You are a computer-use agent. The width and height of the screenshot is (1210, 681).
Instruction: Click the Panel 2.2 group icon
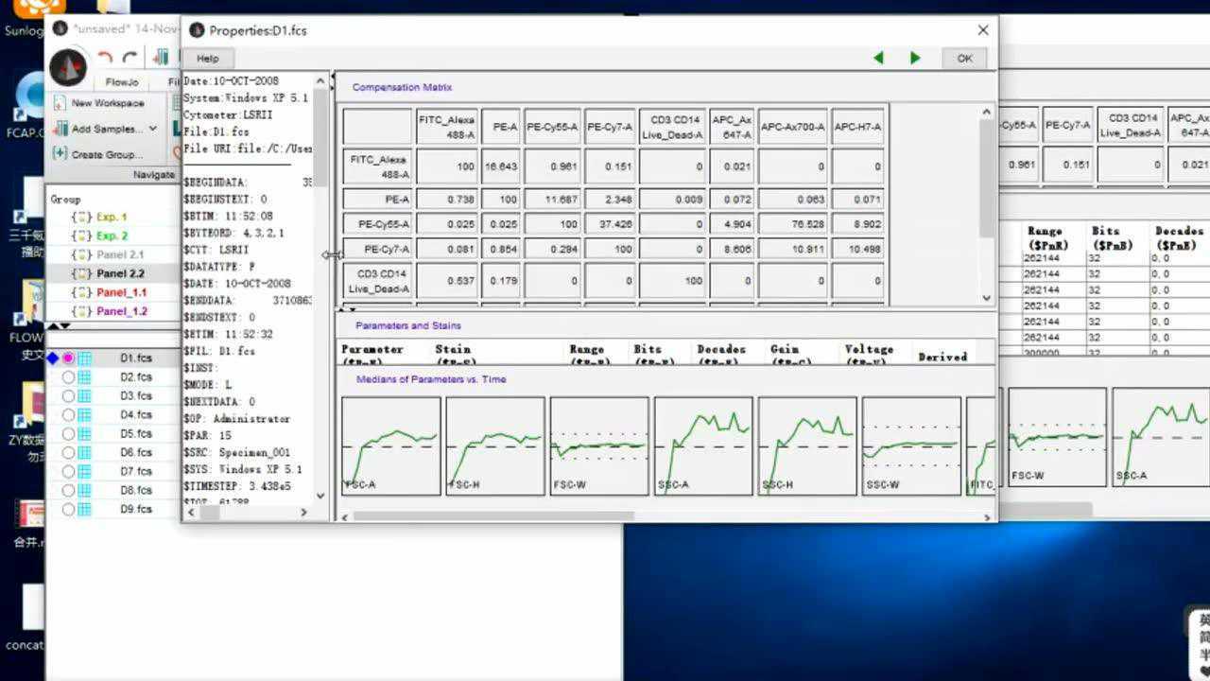click(x=82, y=273)
